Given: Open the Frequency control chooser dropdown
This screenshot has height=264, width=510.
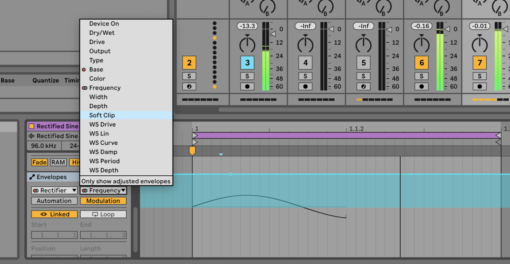Looking at the screenshot, I should click(104, 191).
